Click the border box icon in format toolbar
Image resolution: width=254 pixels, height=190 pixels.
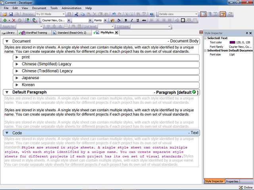click(x=183, y=20)
